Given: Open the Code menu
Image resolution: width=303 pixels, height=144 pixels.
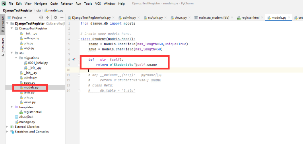Looking at the screenshot, I should coord(54,4).
